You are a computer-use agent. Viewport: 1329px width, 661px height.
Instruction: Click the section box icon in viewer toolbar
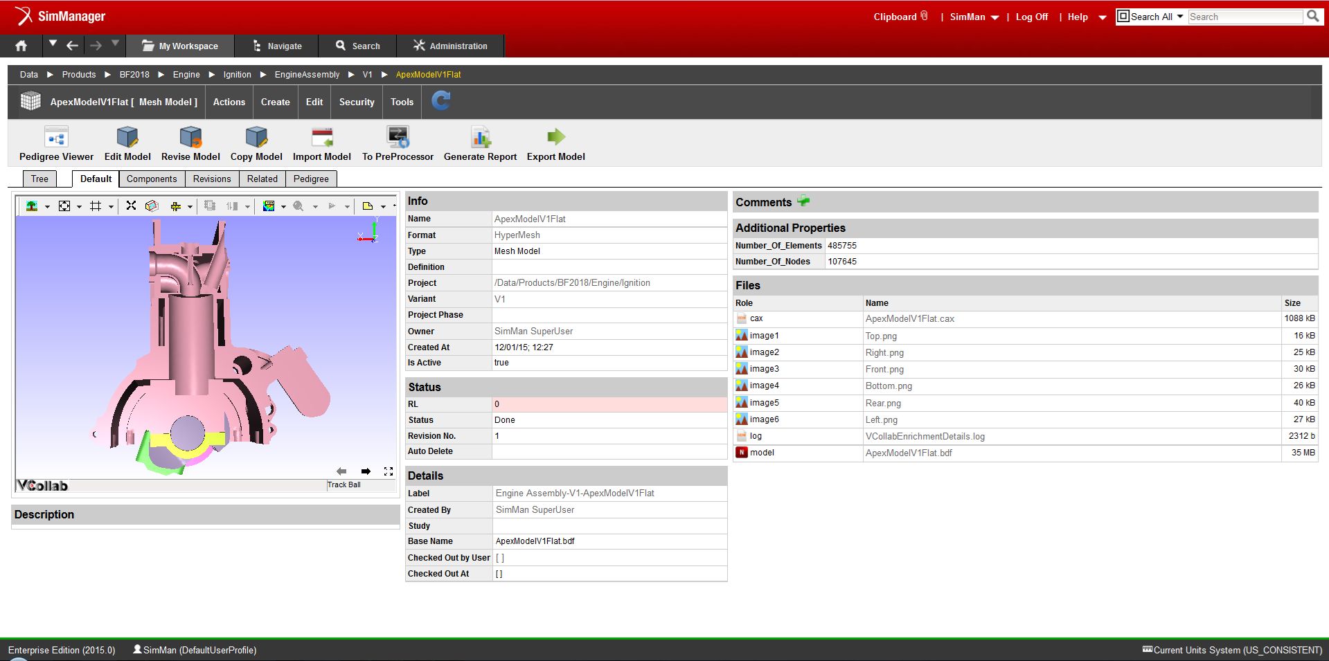152,206
